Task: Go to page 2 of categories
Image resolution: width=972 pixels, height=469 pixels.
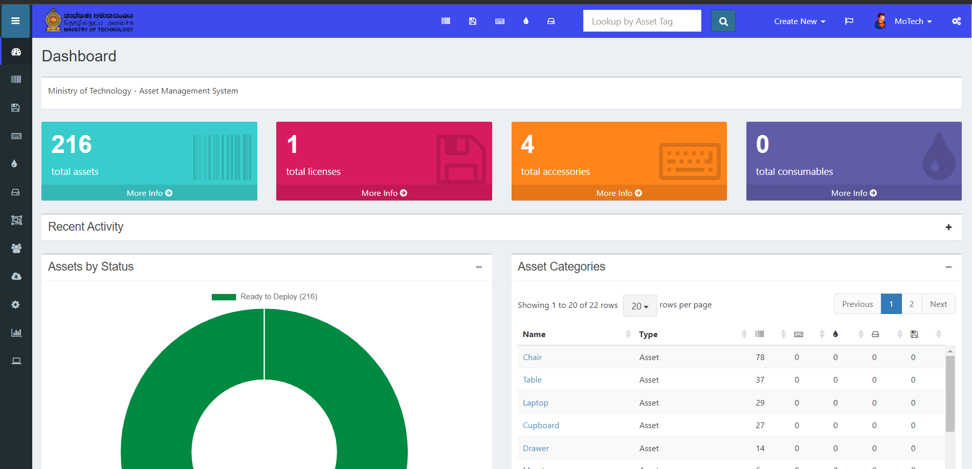Action: pyautogui.click(x=911, y=304)
